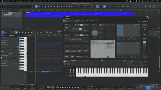161x90 pixels.
Task: Click the Add Track plus icon
Action: click(x=21, y=10)
